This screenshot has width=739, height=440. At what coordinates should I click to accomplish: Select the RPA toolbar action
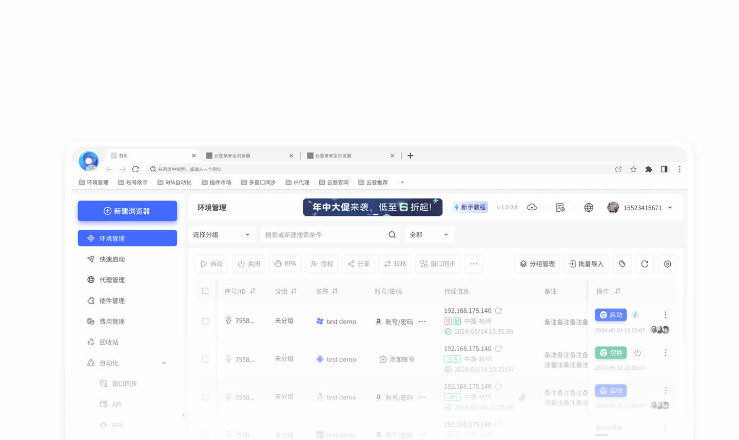[285, 263]
